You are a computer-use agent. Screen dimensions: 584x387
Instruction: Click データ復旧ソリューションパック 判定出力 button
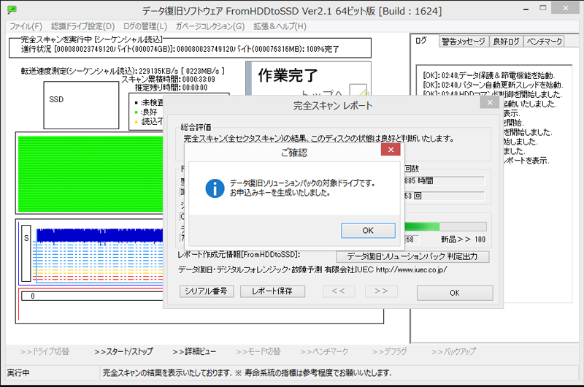click(x=412, y=256)
